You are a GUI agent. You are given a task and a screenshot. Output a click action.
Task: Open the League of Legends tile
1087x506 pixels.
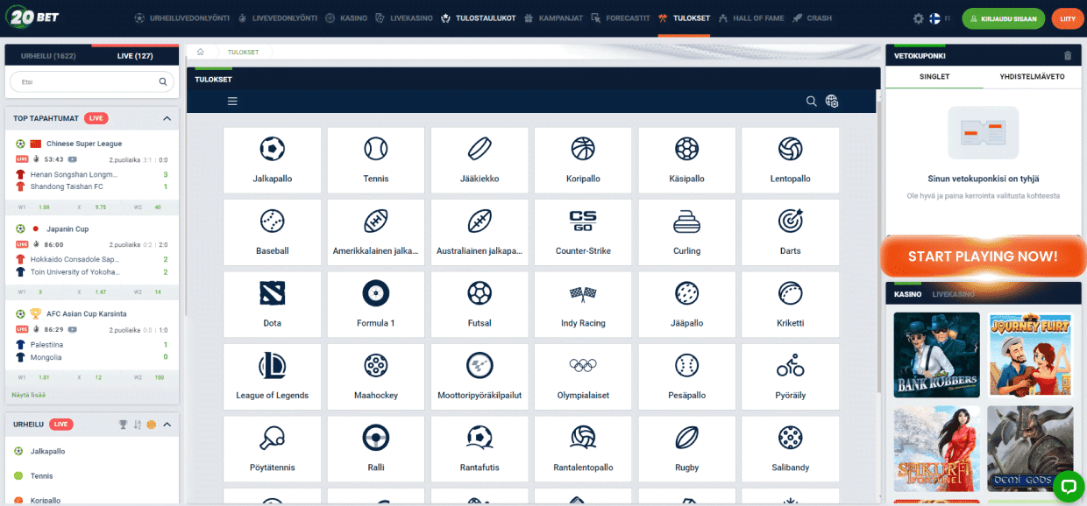click(272, 376)
